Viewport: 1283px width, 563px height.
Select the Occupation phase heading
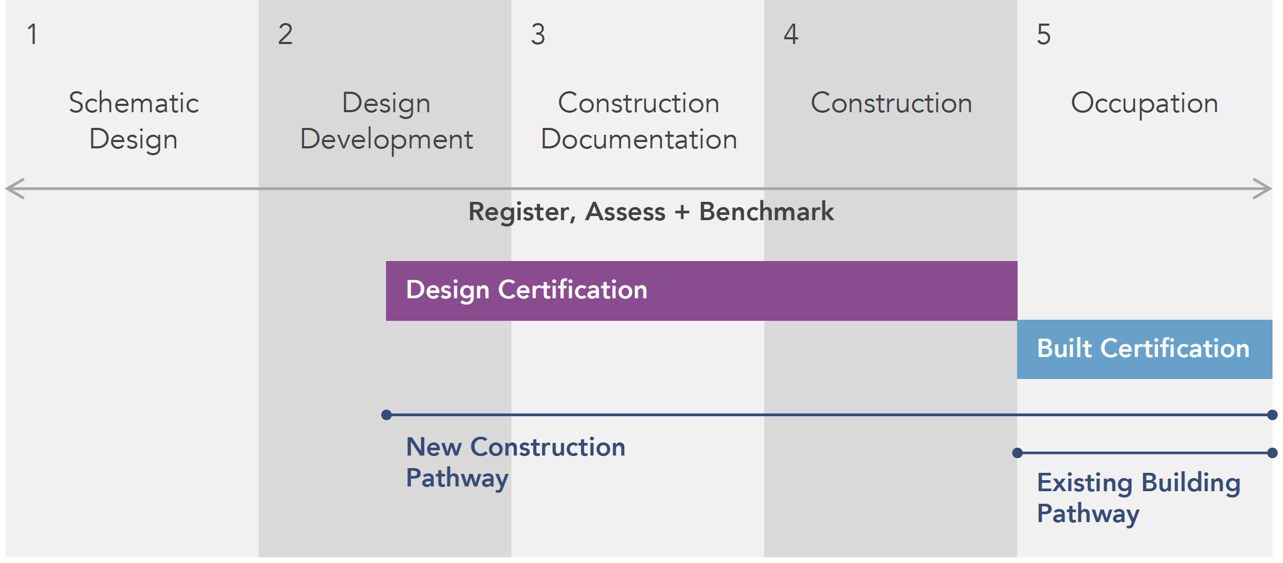1145,104
